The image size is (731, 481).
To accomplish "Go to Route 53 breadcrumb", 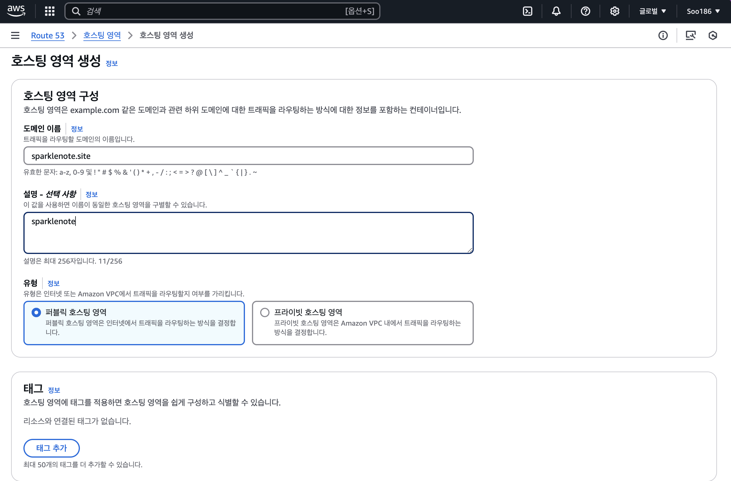I will tap(48, 36).
